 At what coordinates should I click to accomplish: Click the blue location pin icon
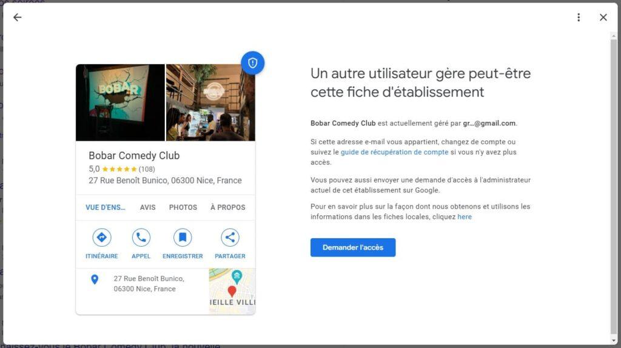95,279
